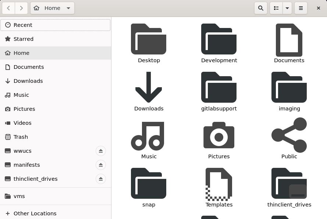The width and height of the screenshot is (327, 219).
Task: Open Starred in the sidebar
Action: [x=56, y=39]
